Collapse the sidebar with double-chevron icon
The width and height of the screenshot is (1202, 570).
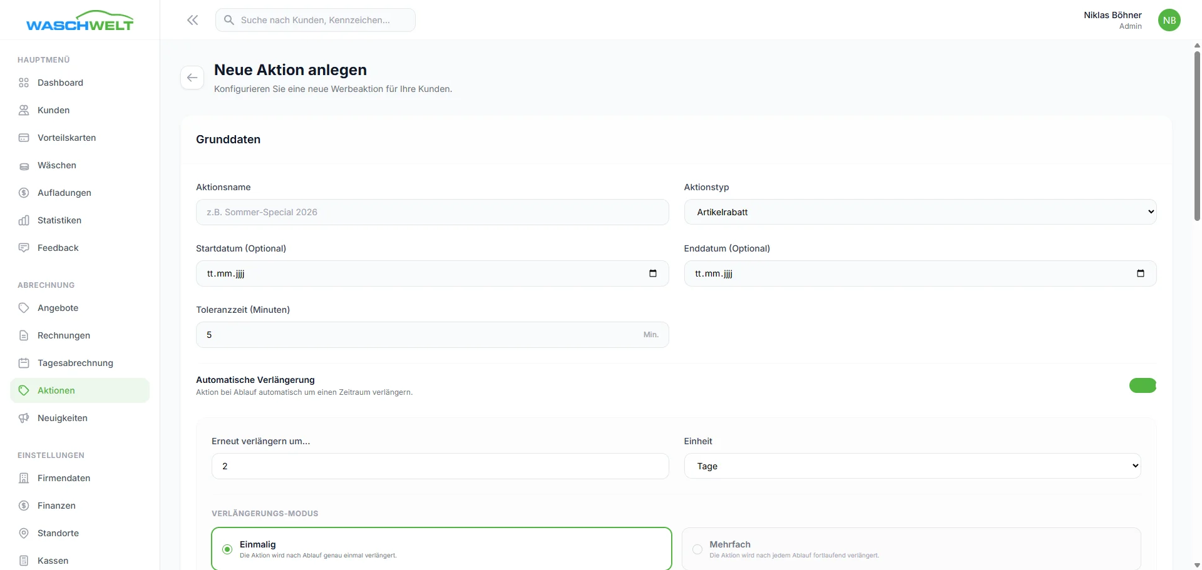(193, 20)
